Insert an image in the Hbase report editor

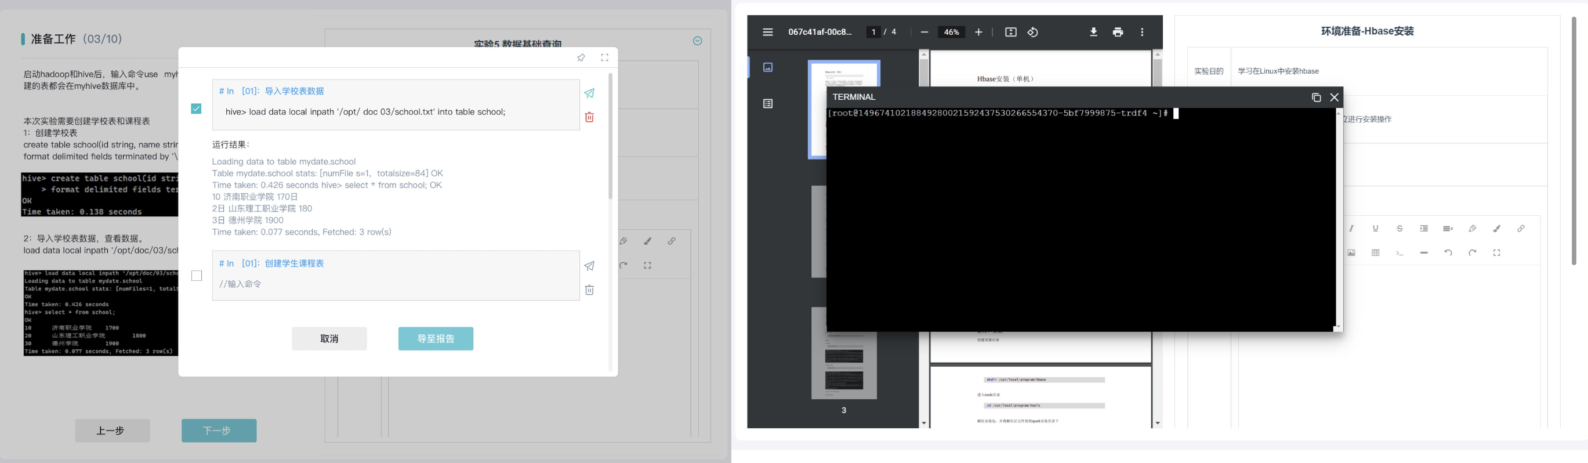point(1351,253)
